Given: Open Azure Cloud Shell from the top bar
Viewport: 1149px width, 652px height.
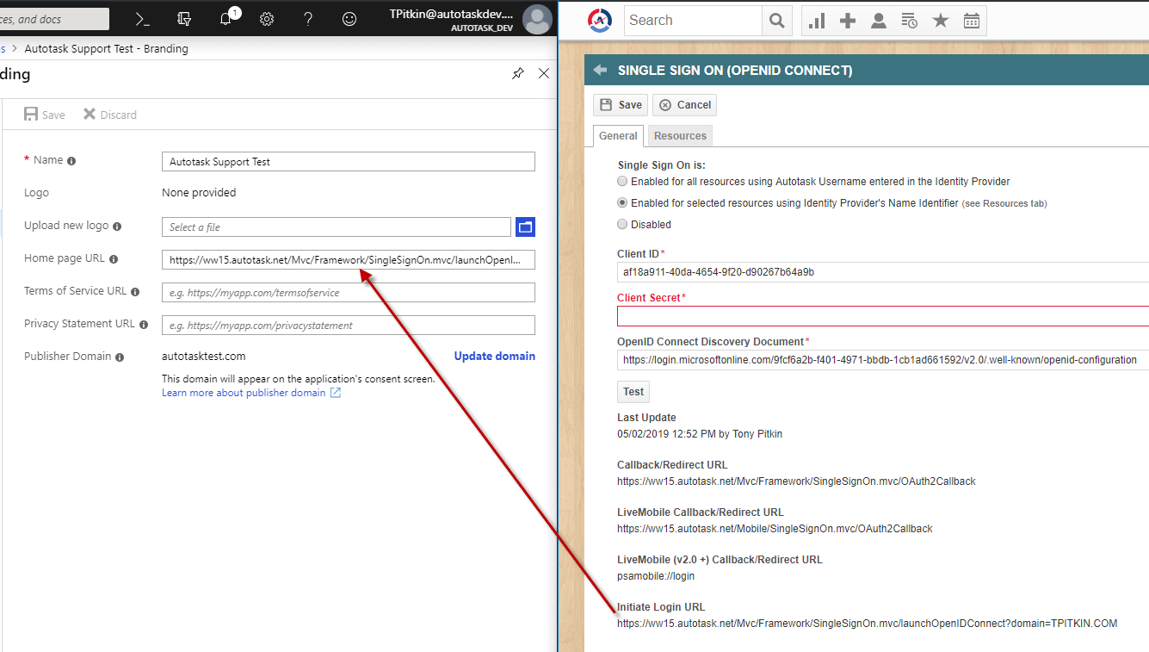Looking at the screenshot, I should 142,18.
